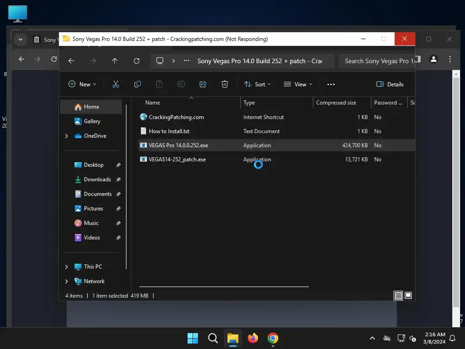
Task: Show hidden system tray icons
Action: coord(372,338)
